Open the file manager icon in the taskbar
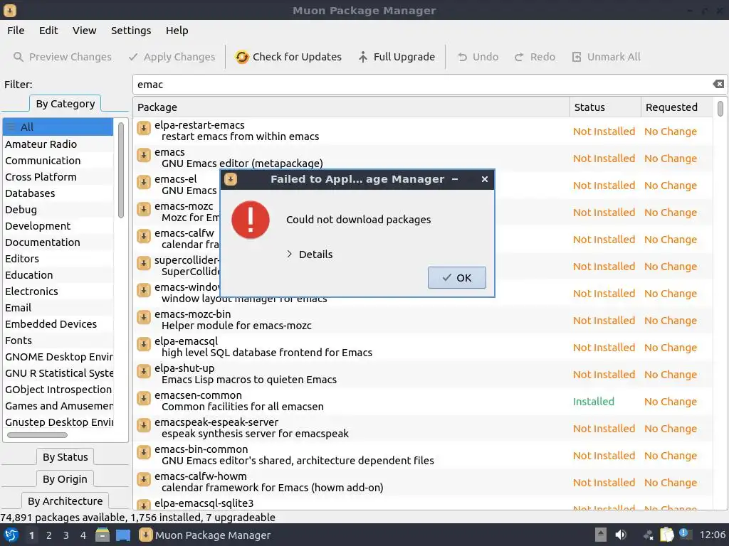Screen dimensions: 729x546 click(x=103, y=535)
